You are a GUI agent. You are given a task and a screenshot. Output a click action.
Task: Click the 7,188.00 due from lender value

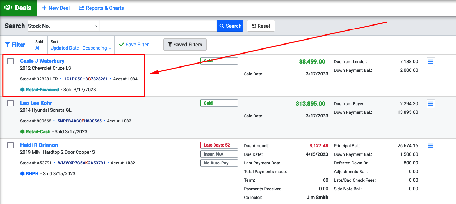tap(409, 62)
